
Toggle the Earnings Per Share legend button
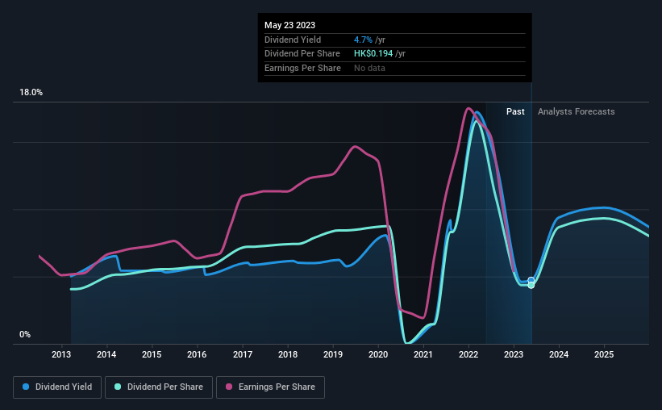(x=270, y=387)
